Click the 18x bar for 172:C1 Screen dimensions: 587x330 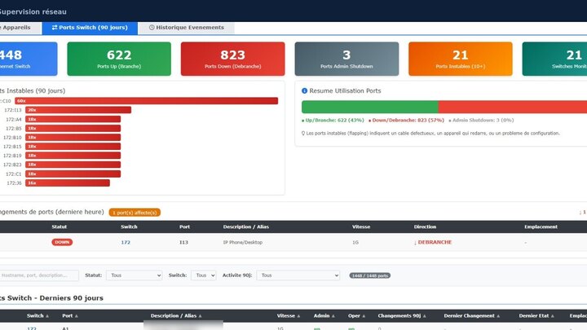tap(73, 174)
